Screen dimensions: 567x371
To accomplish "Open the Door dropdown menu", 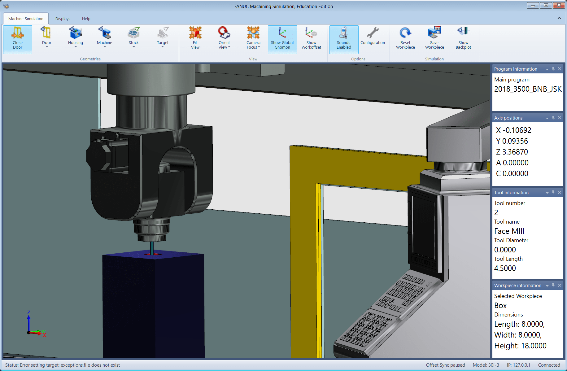I will tap(46, 46).
